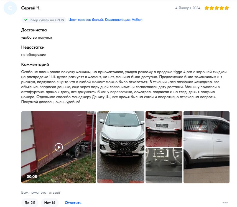Click 'Ответить' to reply to review
Viewport: 237px width, 207px height.
coord(73,203)
